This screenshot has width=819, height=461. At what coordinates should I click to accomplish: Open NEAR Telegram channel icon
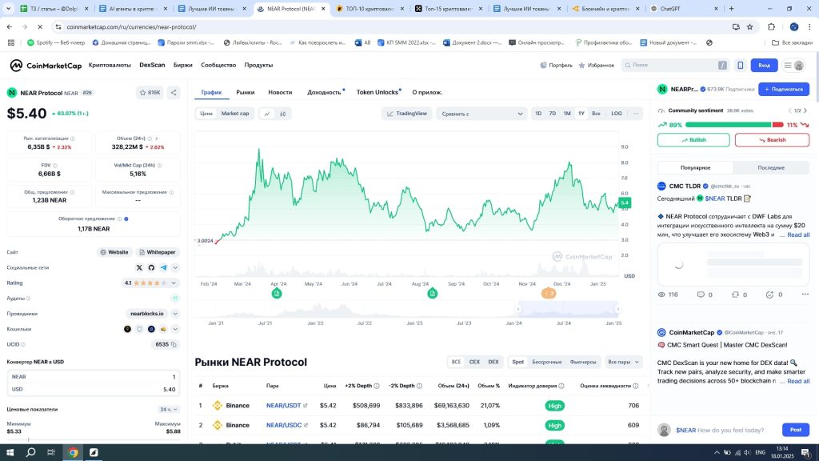pos(163,267)
